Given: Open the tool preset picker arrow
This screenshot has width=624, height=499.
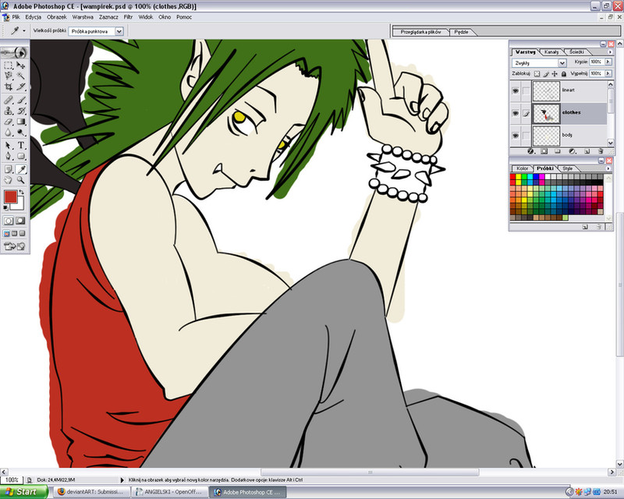Looking at the screenshot, I should (x=24, y=30).
